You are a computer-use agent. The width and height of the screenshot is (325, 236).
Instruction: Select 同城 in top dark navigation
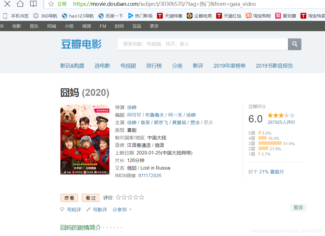52,26
